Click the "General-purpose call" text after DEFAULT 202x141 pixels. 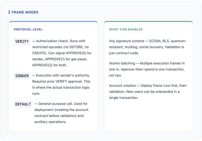pyautogui.click(x=57, y=104)
